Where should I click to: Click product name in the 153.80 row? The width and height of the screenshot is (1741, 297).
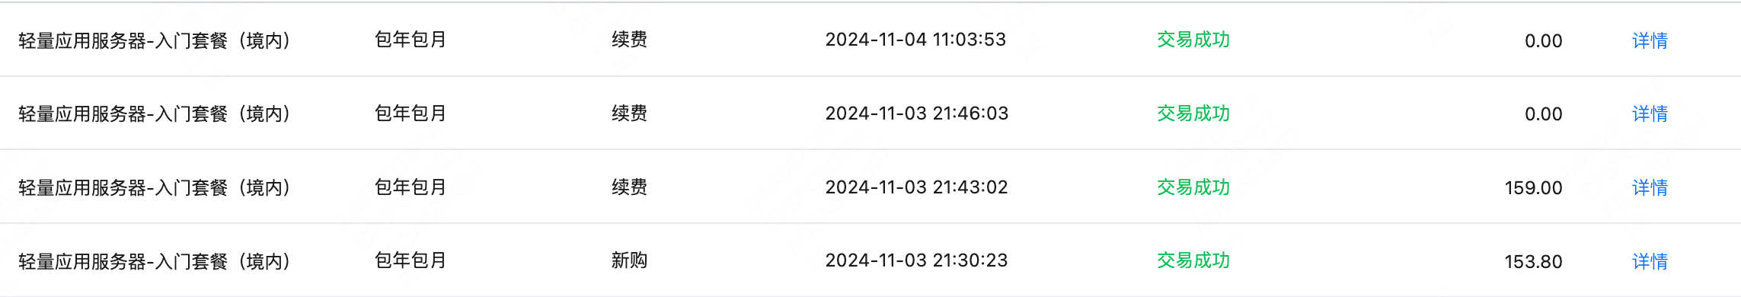tap(155, 261)
